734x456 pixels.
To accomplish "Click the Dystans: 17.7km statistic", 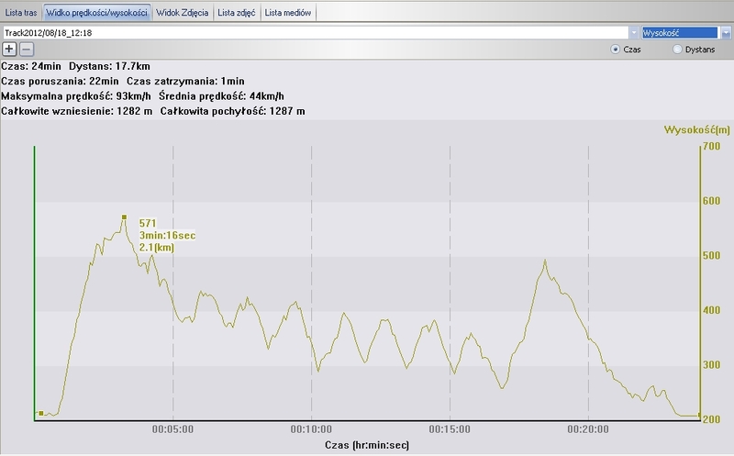I will coord(109,66).
